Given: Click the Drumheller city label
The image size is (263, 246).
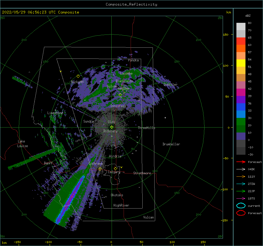Looking at the screenshot, I should tap(171, 144).
